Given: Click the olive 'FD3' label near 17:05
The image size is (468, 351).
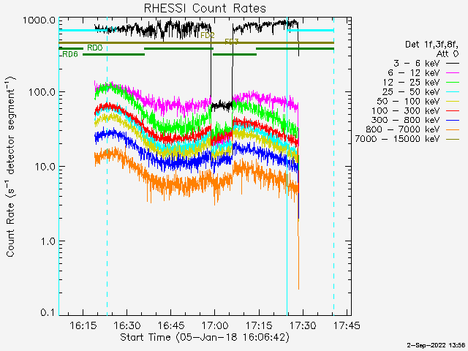Looking at the screenshot, I should tap(232, 41).
